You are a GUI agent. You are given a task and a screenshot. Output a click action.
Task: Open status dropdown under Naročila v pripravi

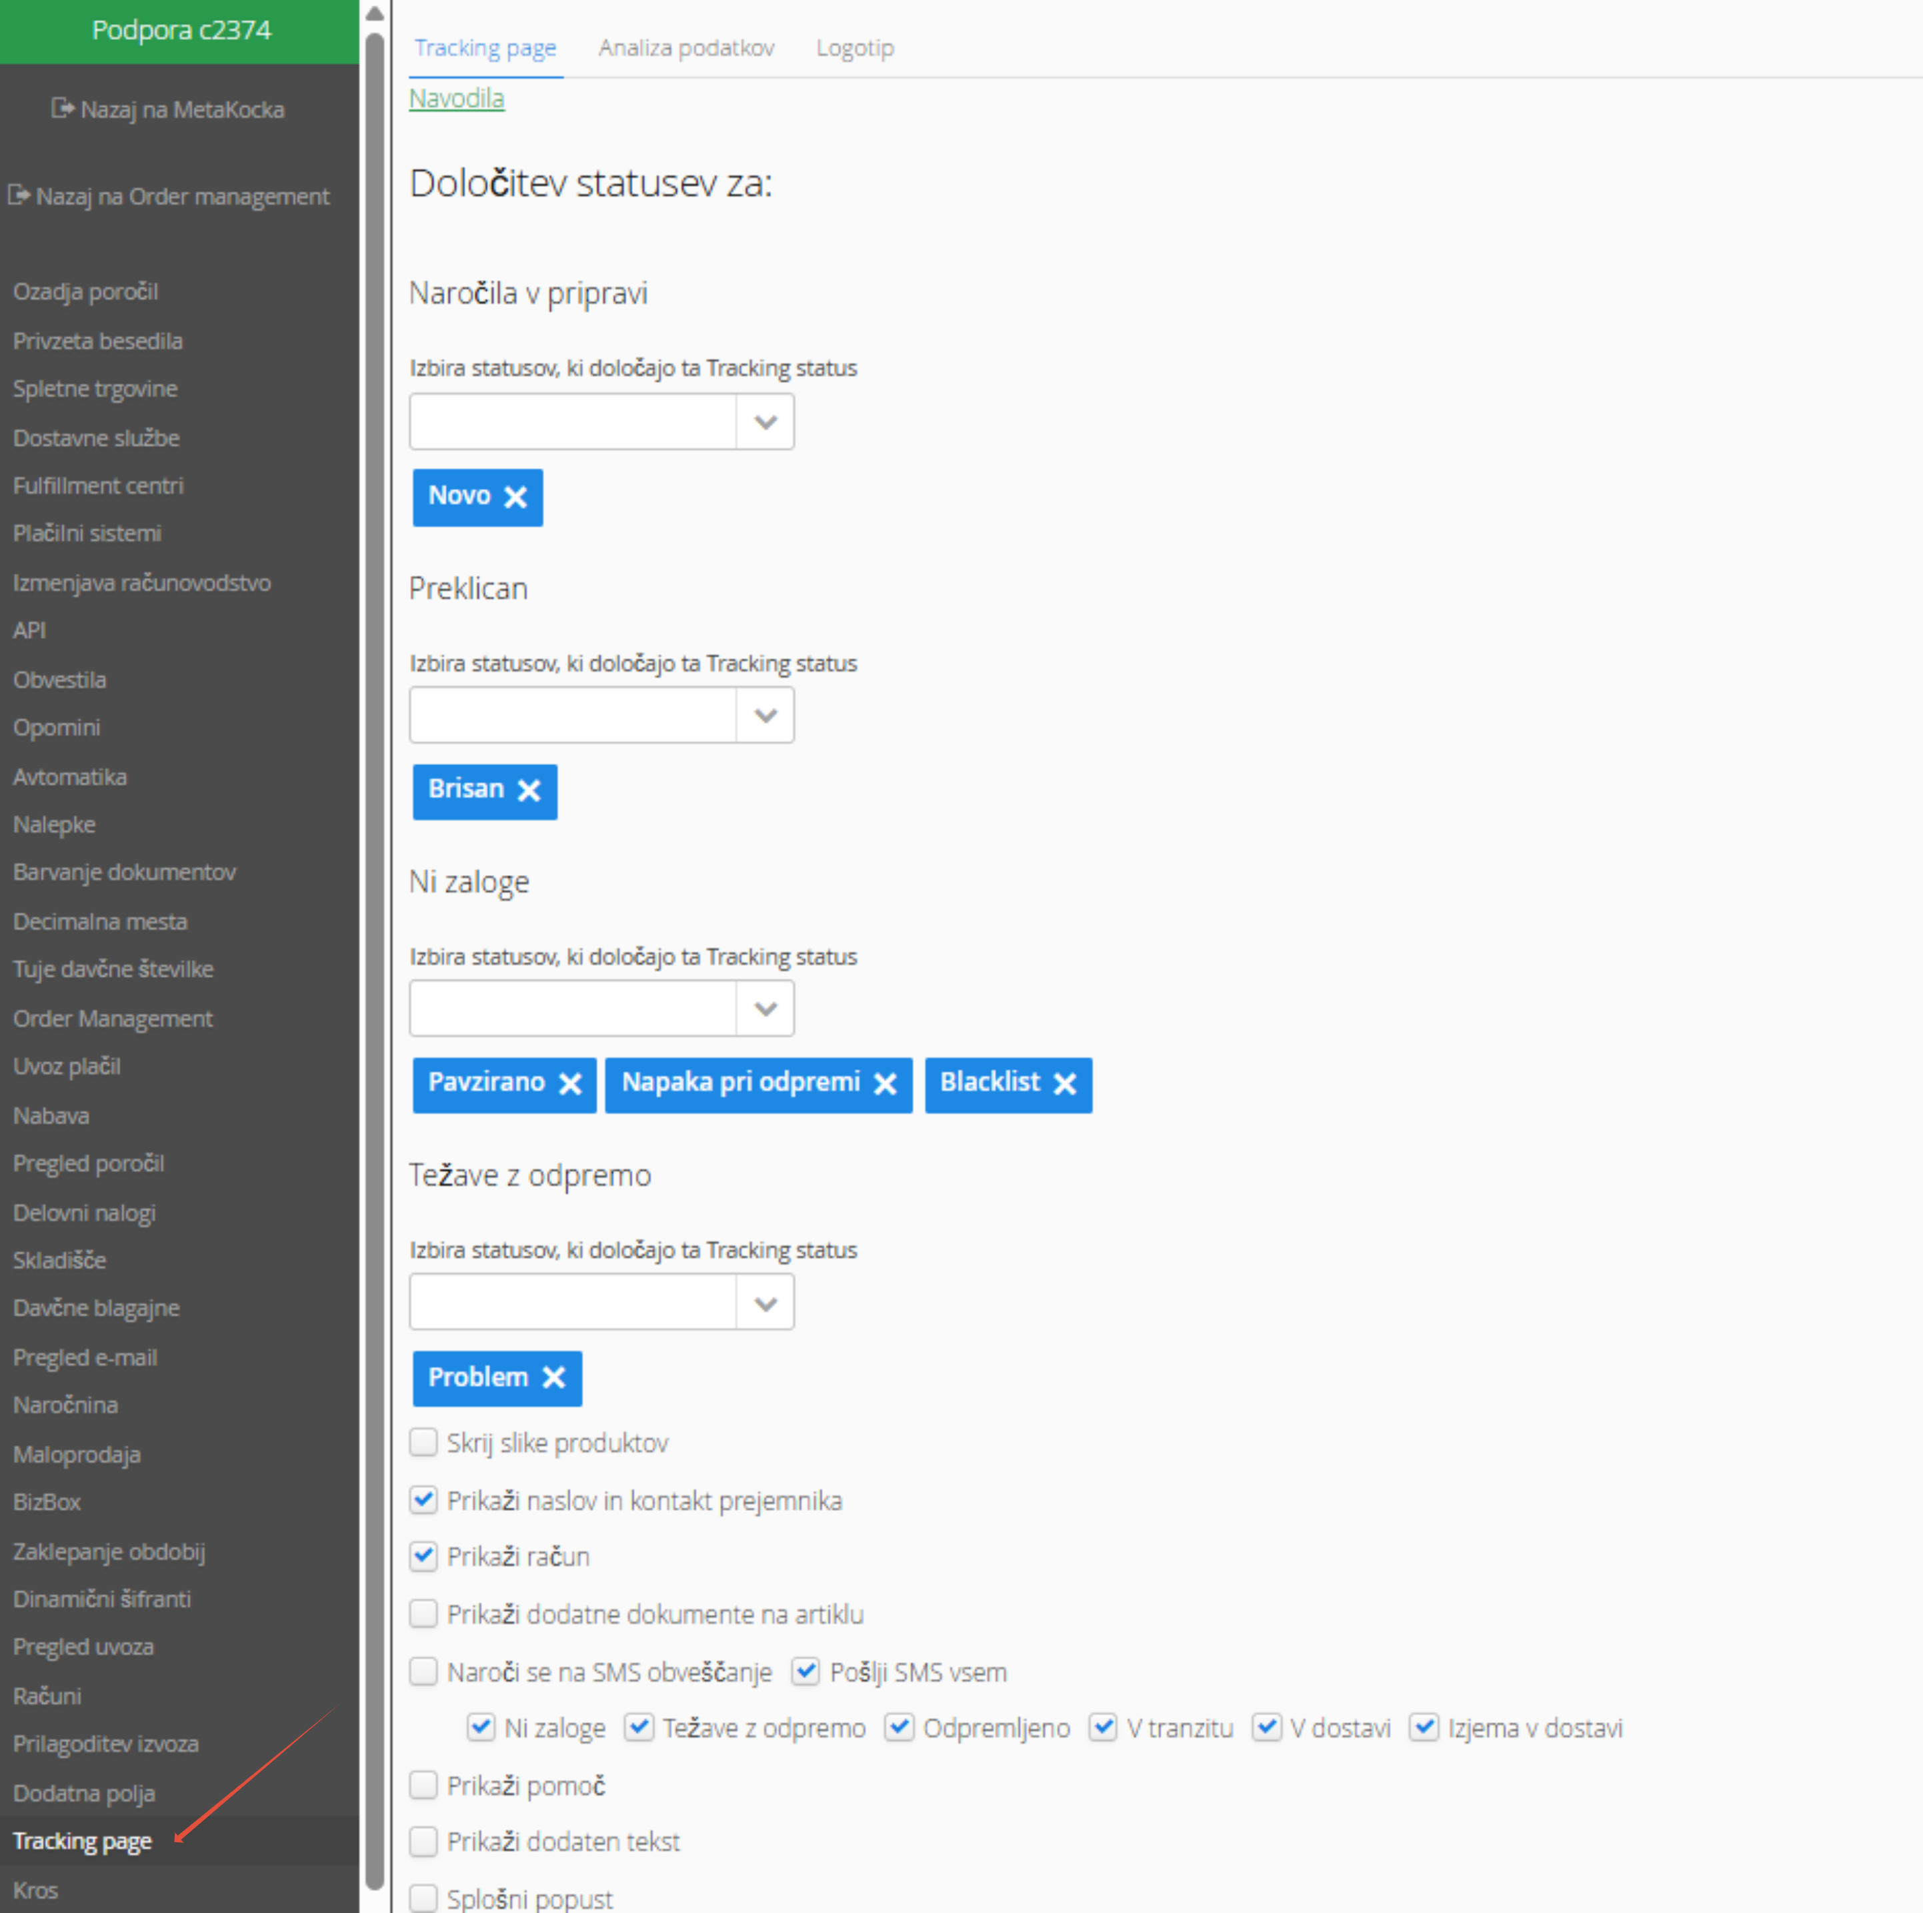[x=764, y=422]
